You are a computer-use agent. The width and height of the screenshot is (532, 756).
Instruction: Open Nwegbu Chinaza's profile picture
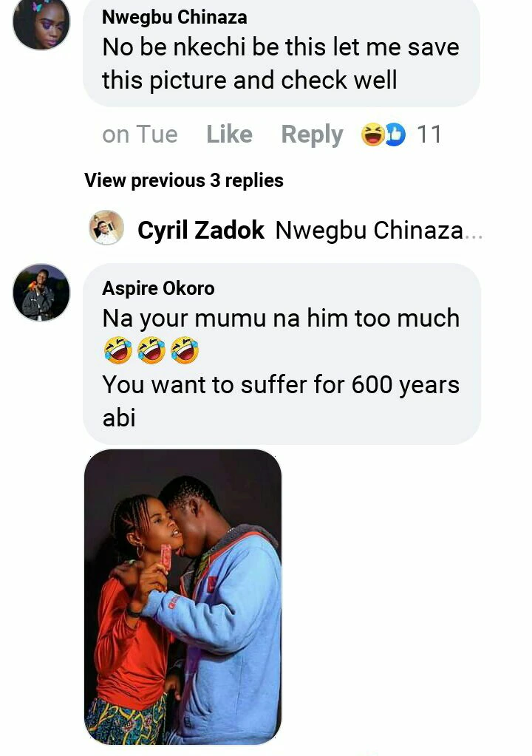pyautogui.click(x=41, y=23)
